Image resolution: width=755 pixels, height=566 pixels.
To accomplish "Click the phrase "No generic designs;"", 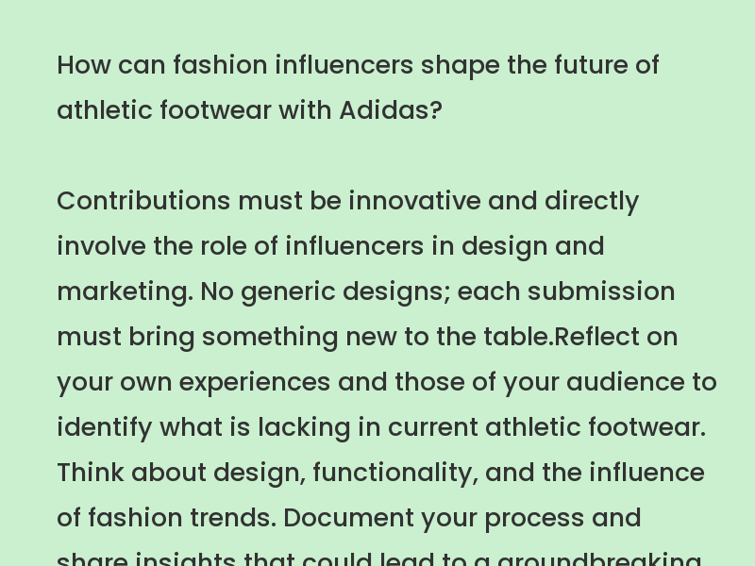I will pos(326,292).
